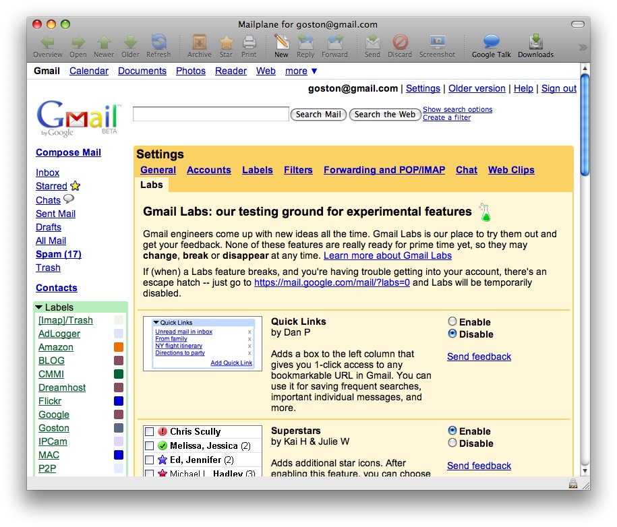Screen dimensions: 617x527
Task: Open the Contacts link
Action: coord(57,288)
